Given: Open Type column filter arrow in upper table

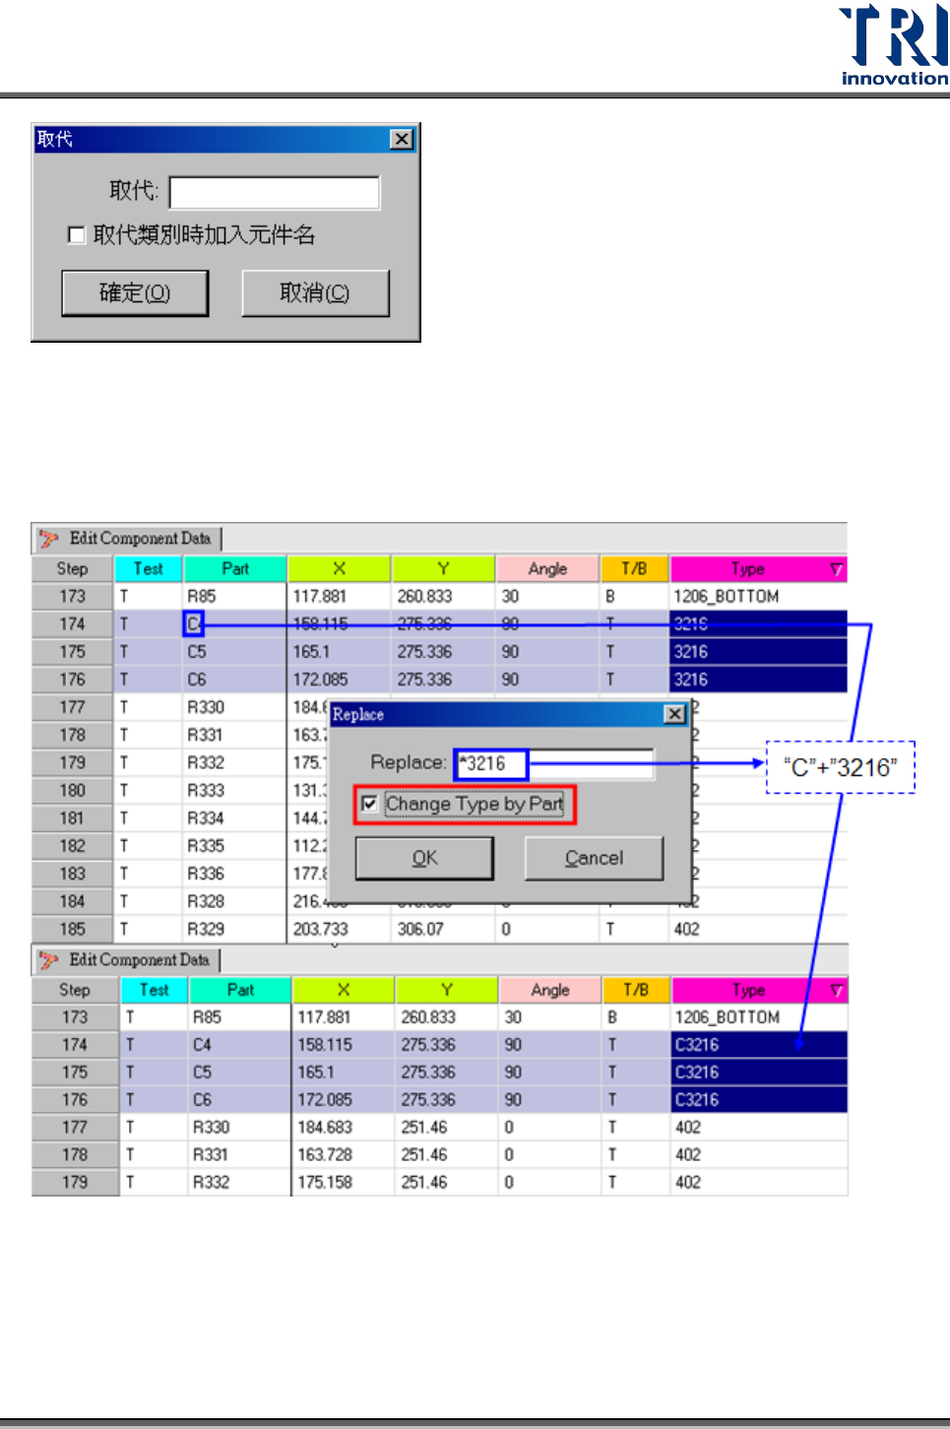Looking at the screenshot, I should (x=836, y=569).
